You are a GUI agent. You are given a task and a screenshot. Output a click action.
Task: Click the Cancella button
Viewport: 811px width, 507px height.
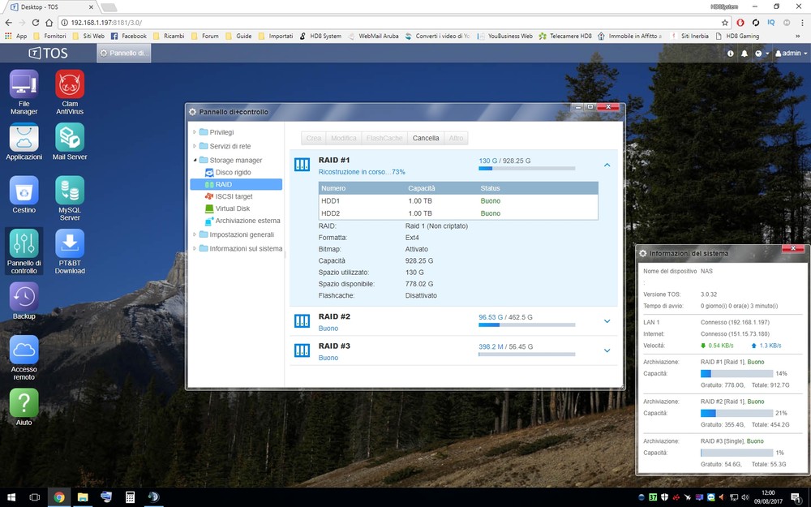click(x=426, y=139)
